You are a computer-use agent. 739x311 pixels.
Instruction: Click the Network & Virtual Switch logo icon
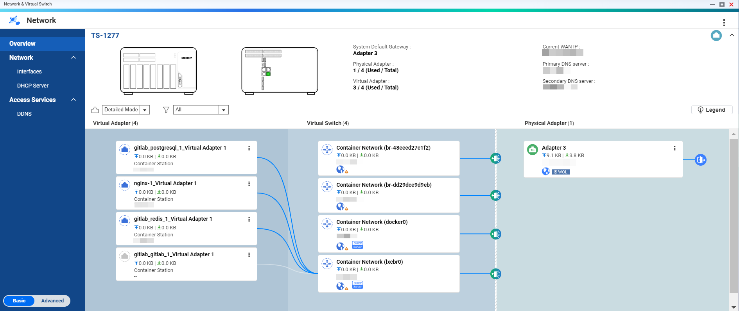(14, 20)
